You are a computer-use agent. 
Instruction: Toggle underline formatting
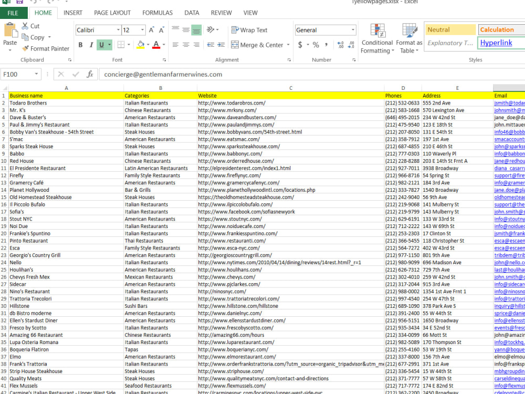(101, 45)
